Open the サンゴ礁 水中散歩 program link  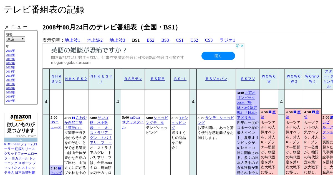tap(101, 130)
